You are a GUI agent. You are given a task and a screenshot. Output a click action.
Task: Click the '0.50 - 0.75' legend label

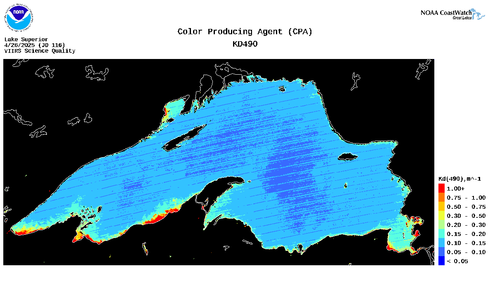[466, 207]
